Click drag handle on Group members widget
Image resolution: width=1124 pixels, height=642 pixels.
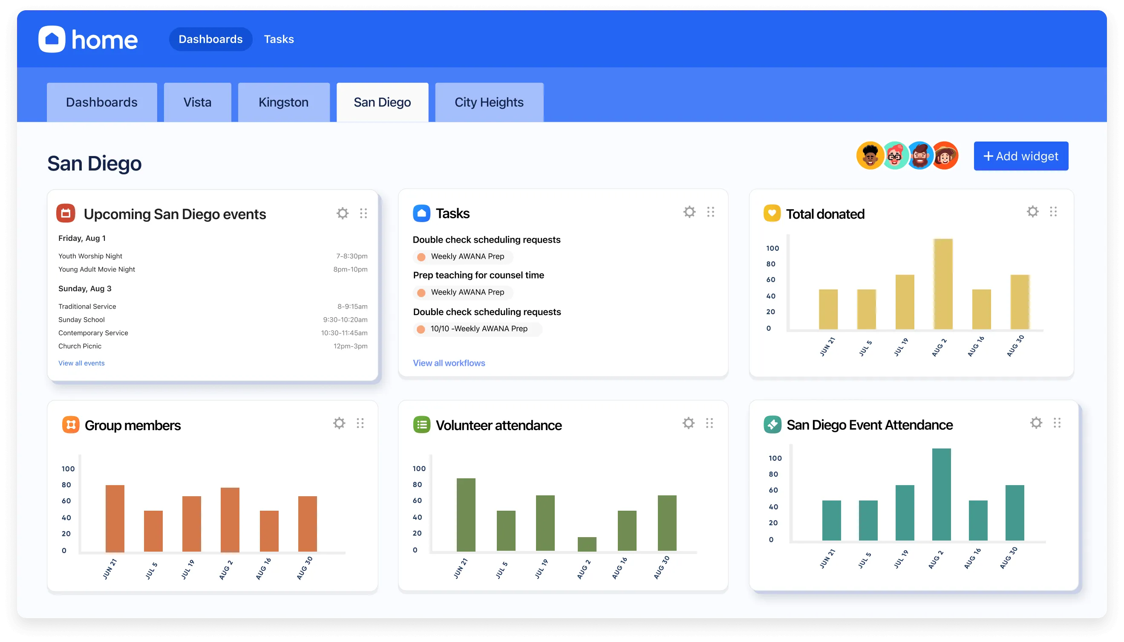(x=360, y=423)
